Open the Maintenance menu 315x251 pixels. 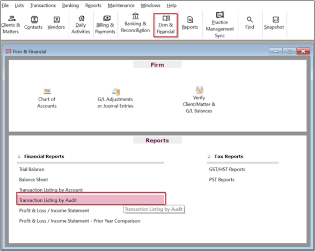tap(121, 5)
